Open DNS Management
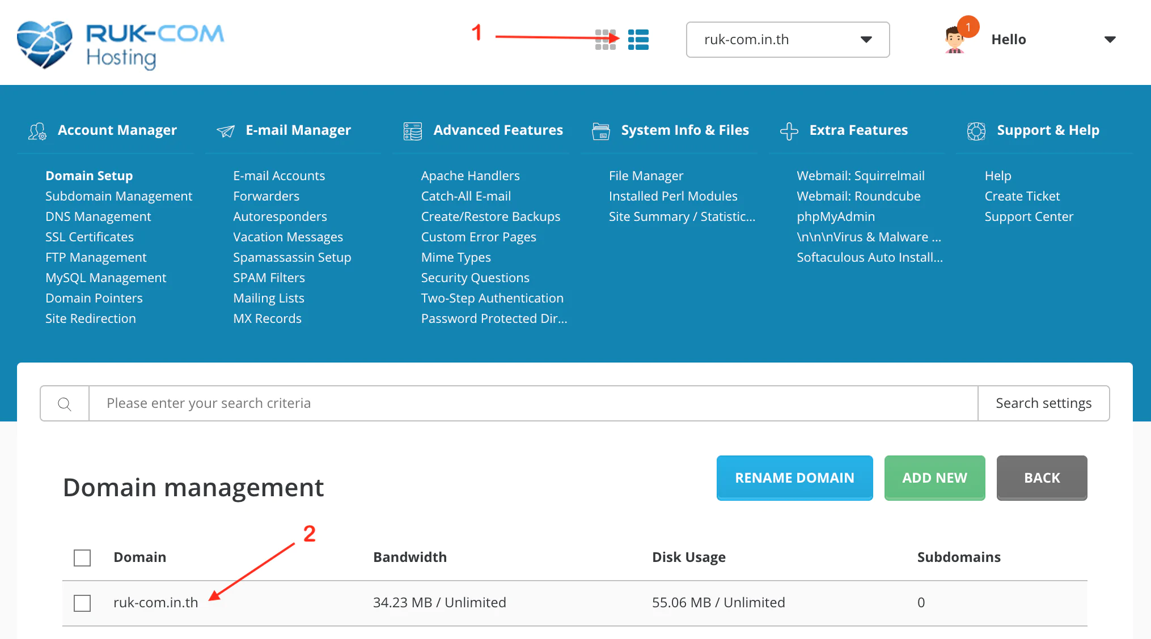The height and width of the screenshot is (639, 1151). click(98, 216)
